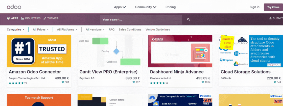Image resolution: width=283 pixels, height=106 pixels.
Task: Open the All Platforms dropdown
Action: click(x=67, y=29)
